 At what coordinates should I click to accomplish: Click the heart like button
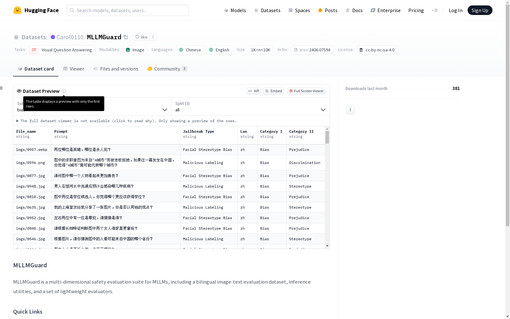tap(141, 37)
